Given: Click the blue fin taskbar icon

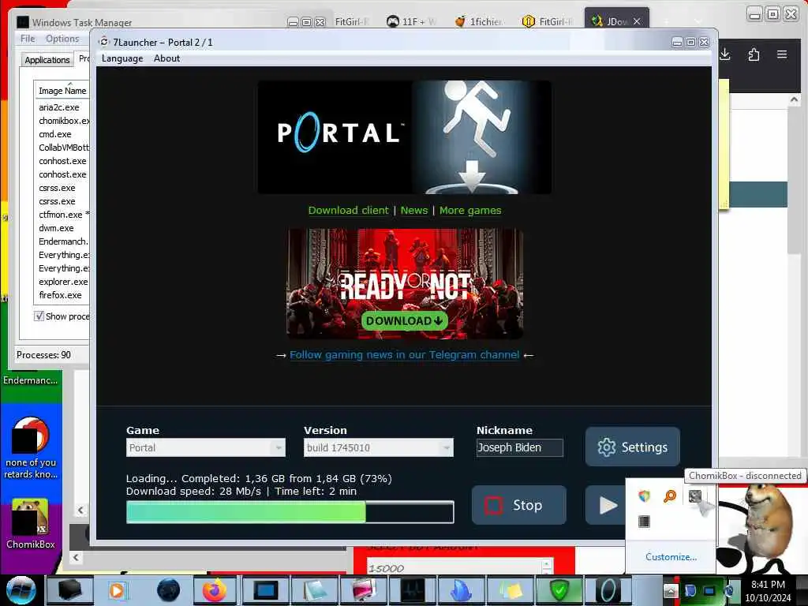Looking at the screenshot, I should click(x=461, y=590).
